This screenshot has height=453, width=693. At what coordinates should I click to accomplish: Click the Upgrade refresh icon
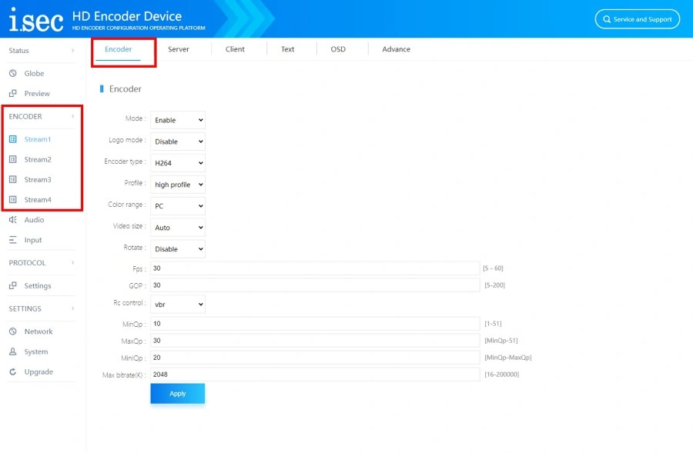(x=13, y=371)
